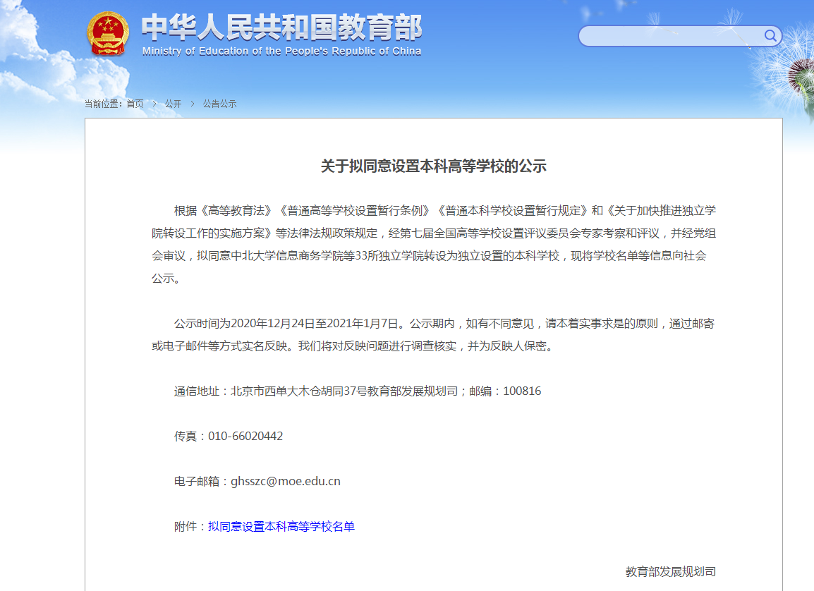814x591 pixels.
Task: Open the 公开 breadcrumb link
Action: (173, 104)
